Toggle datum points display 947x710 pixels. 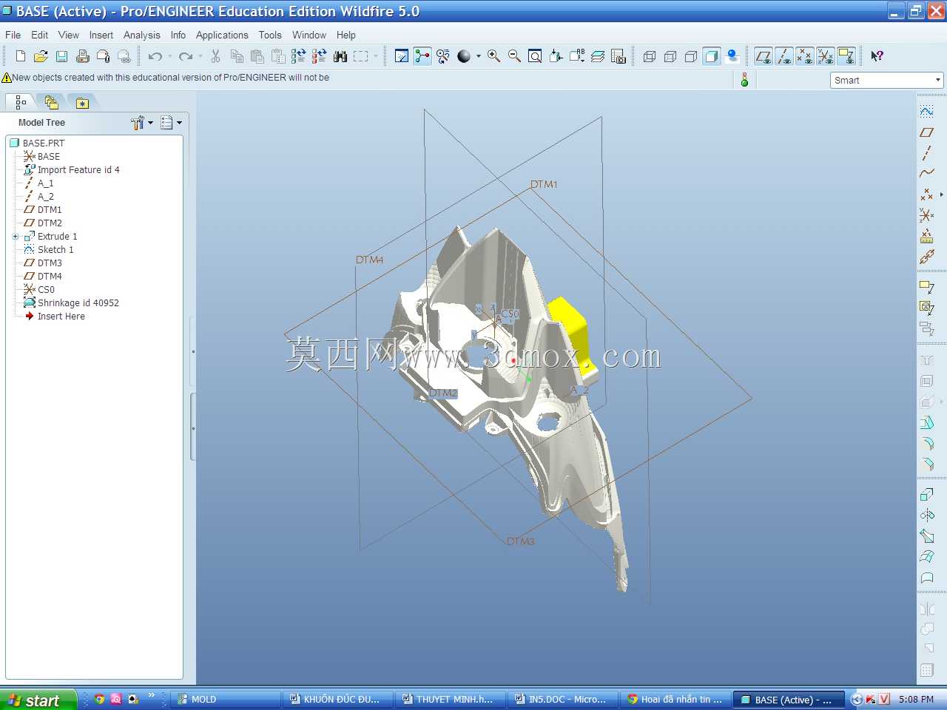[805, 56]
